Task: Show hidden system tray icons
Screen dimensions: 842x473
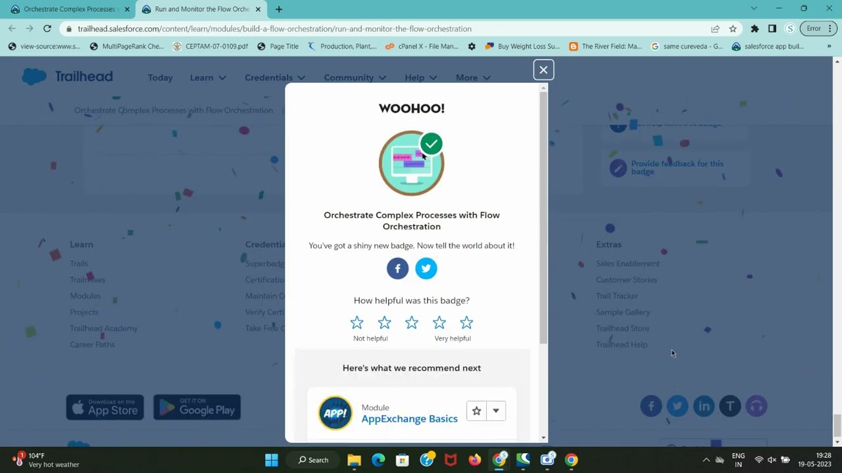Action: (x=706, y=460)
